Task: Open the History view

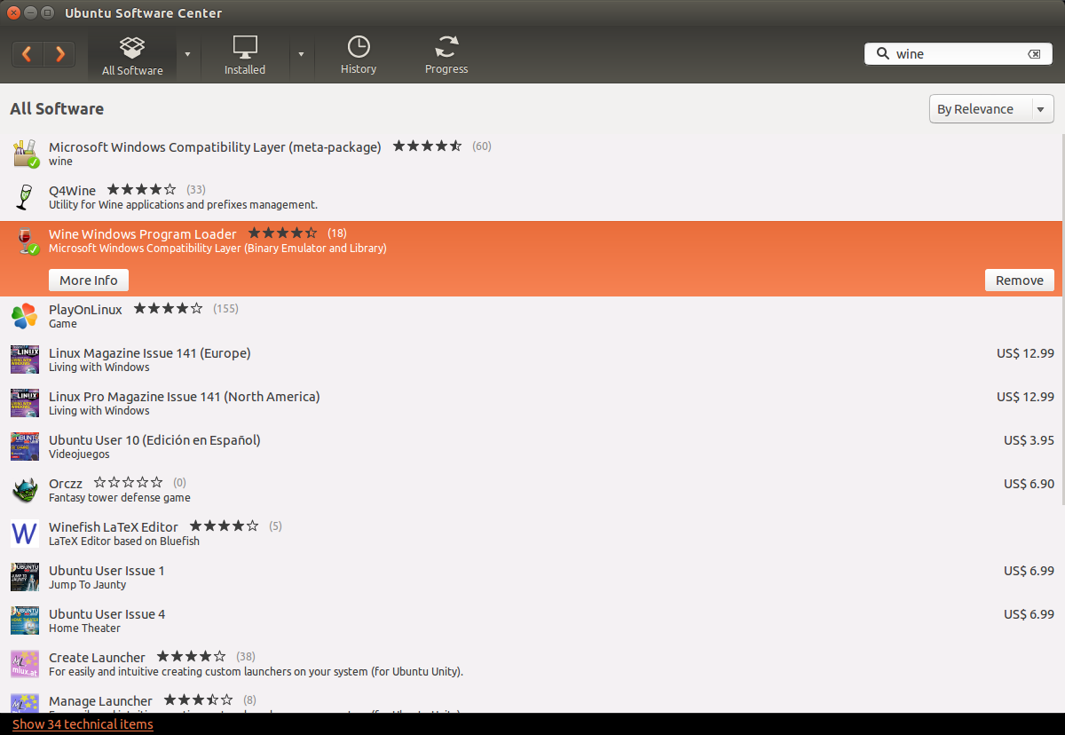Action: (x=359, y=55)
